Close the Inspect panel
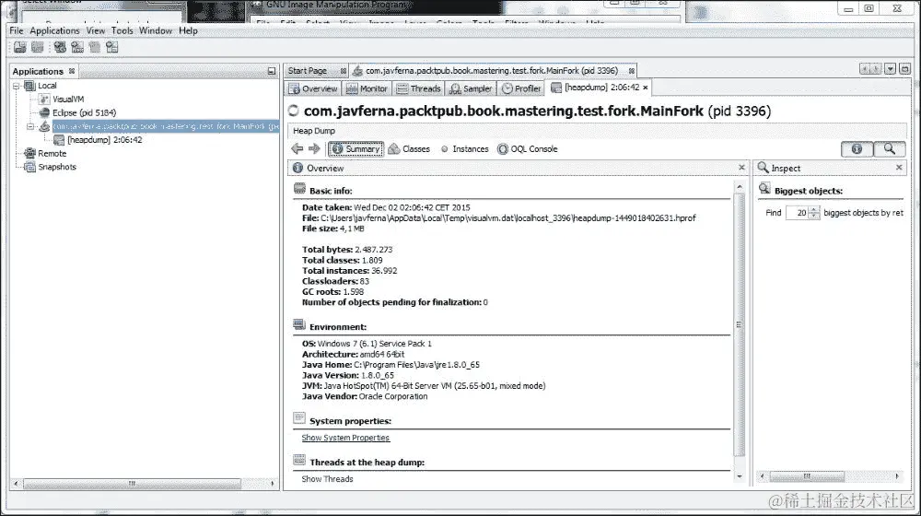 pos(899,168)
